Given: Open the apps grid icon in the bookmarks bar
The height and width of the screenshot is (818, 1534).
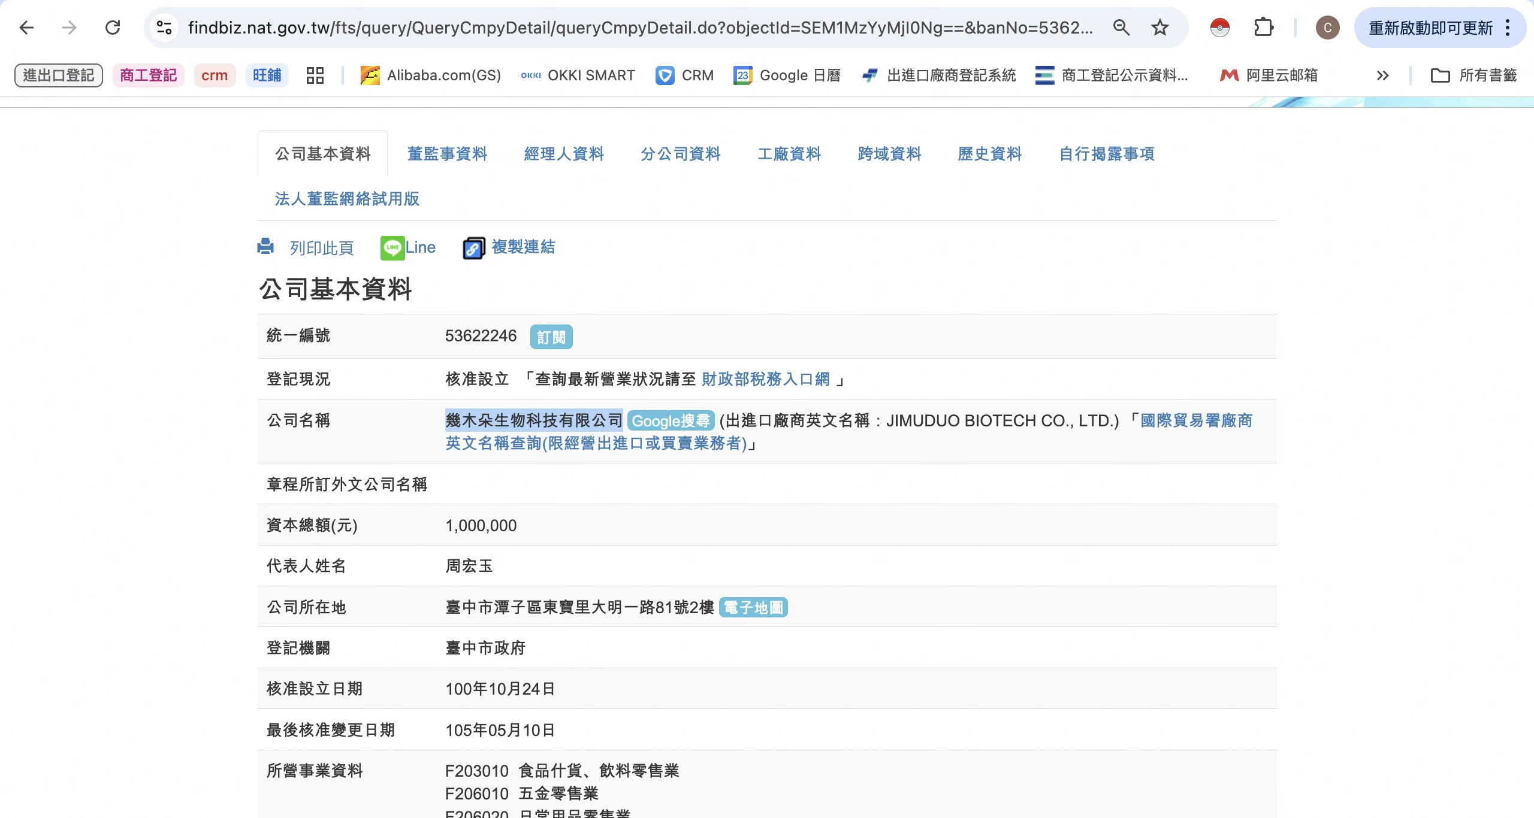Looking at the screenshot, I should [x=315, y=75].
